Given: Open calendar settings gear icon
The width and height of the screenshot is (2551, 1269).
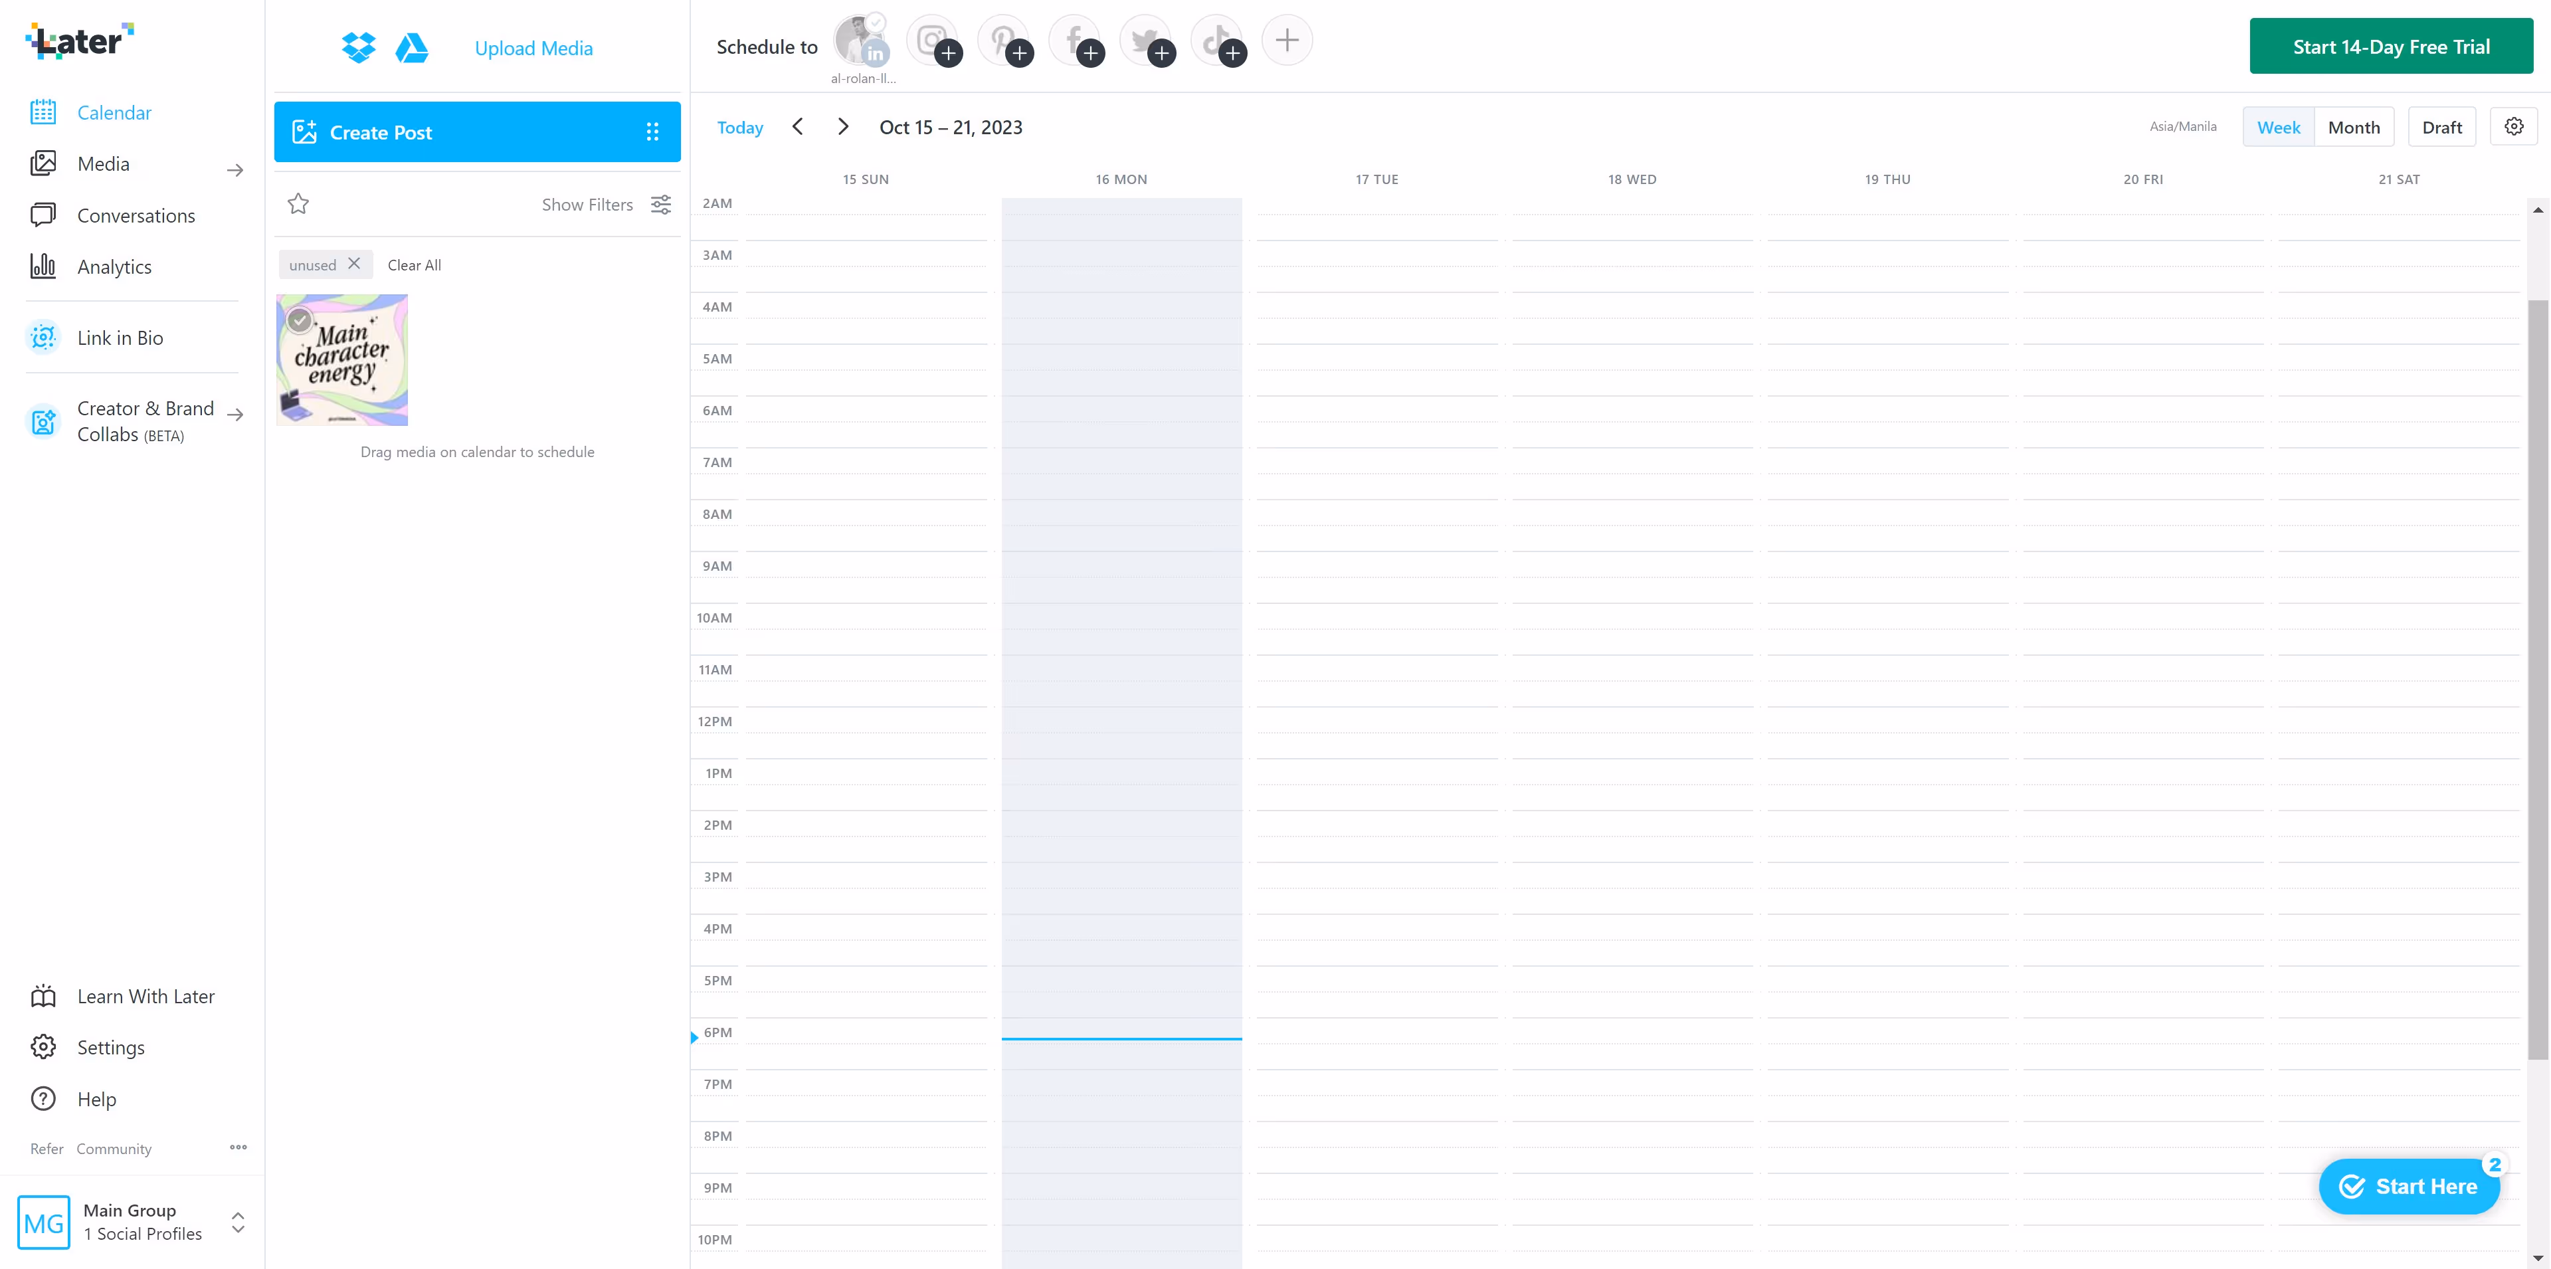Looking at the screenshot, I should [2513, 127].
